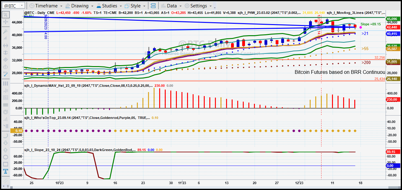402x190 pixels.
Task: Select the arc drawing tool
Action: pos(6,135)
